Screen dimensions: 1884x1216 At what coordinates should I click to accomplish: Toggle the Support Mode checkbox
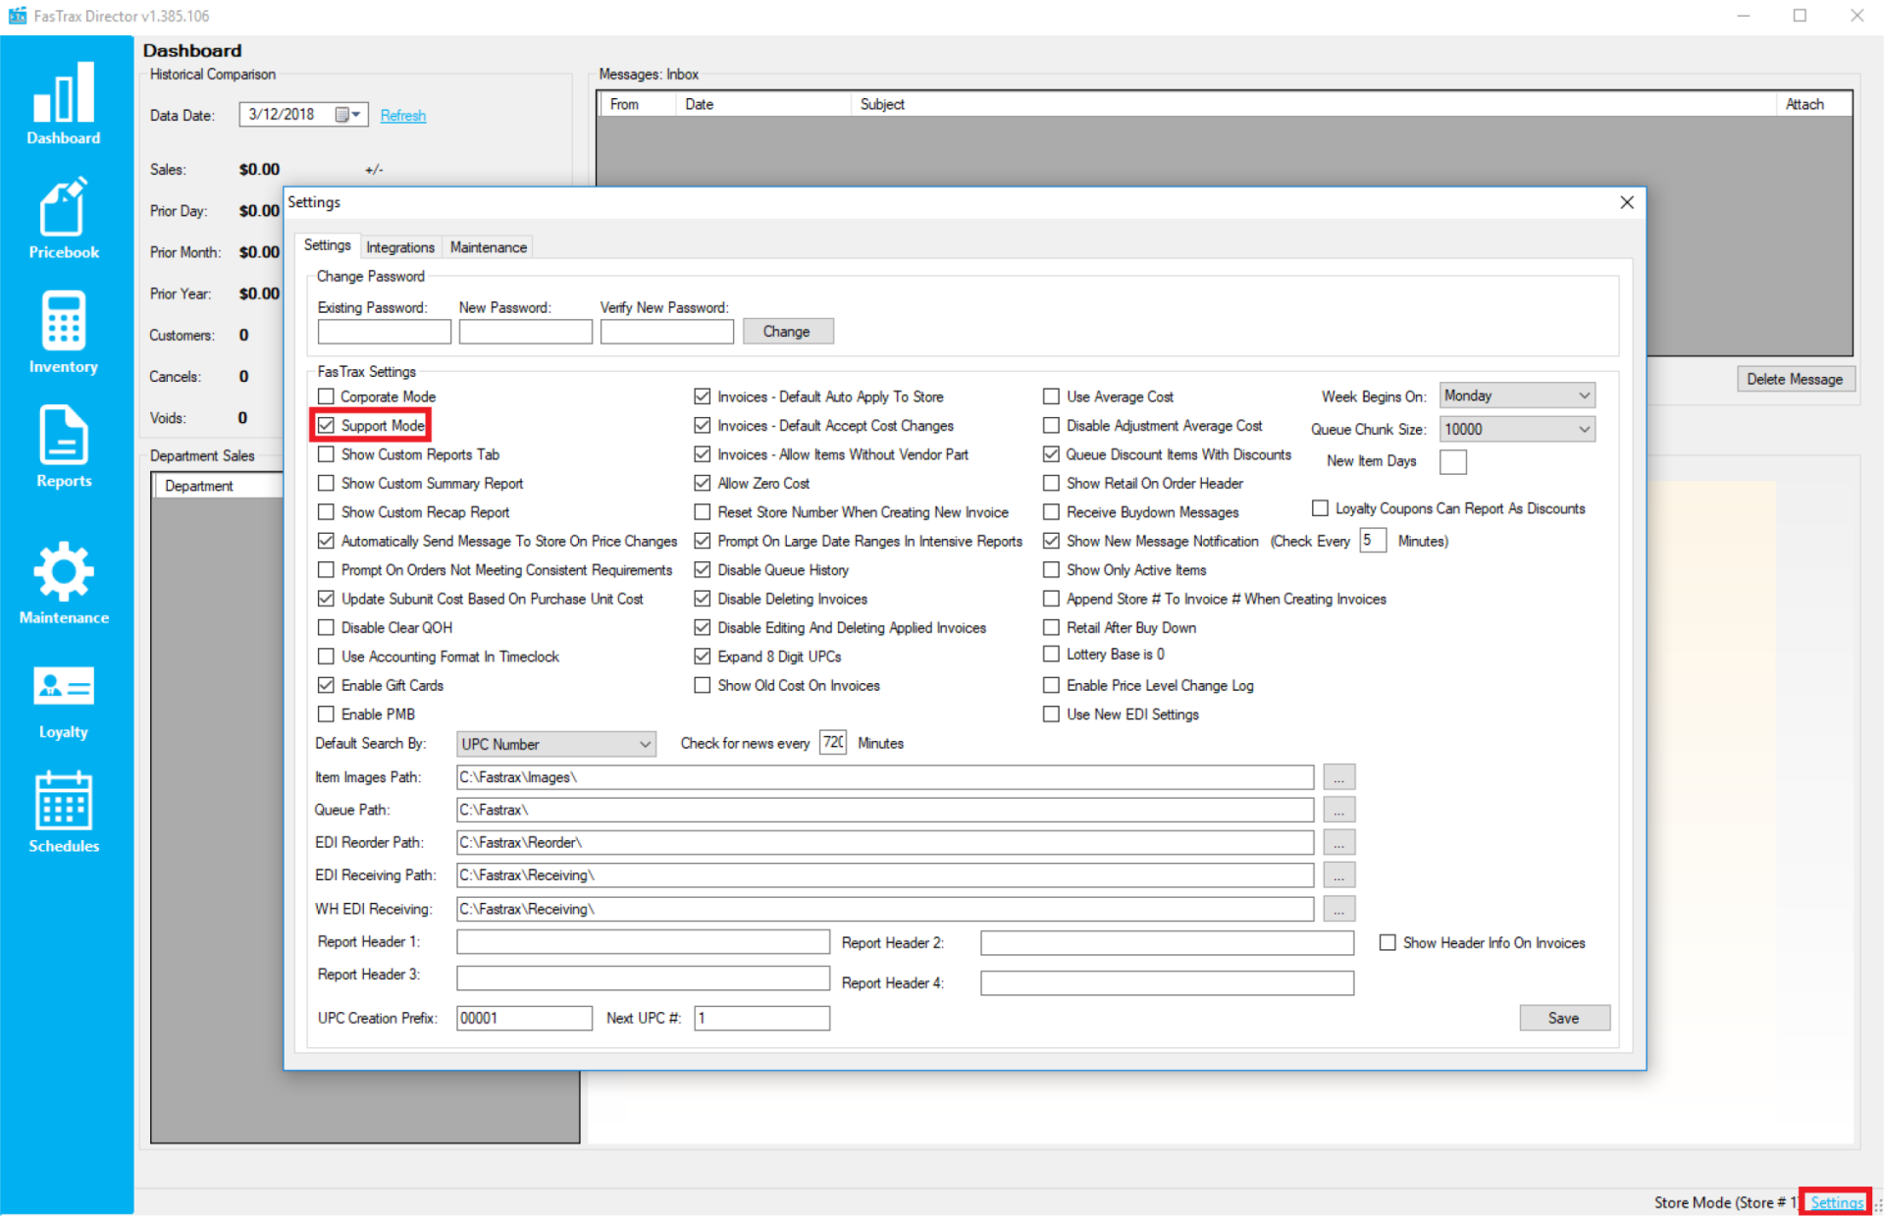(x=326, y=425)
